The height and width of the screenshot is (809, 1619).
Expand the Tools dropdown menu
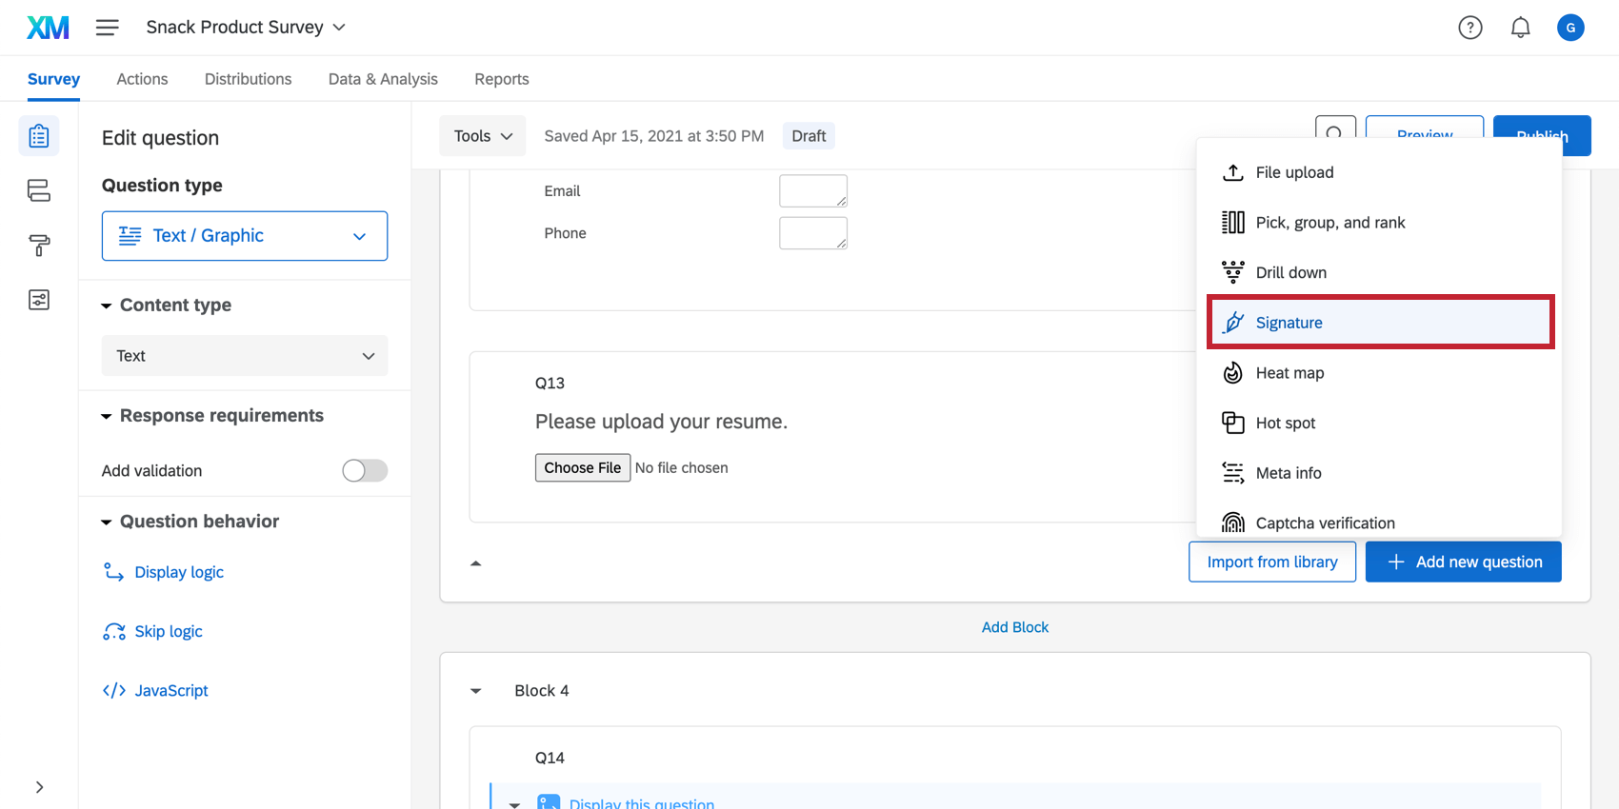(483, 136)
